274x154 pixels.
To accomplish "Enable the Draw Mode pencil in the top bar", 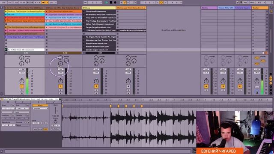I will tap(238, 3).
